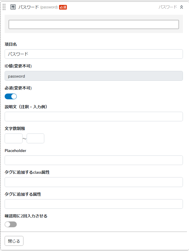Image resolution: width=189 pixels, height=251 pixels.
Task: Click the drag handle dots icon
Action: pyautogui.click(x=4, y=7)
